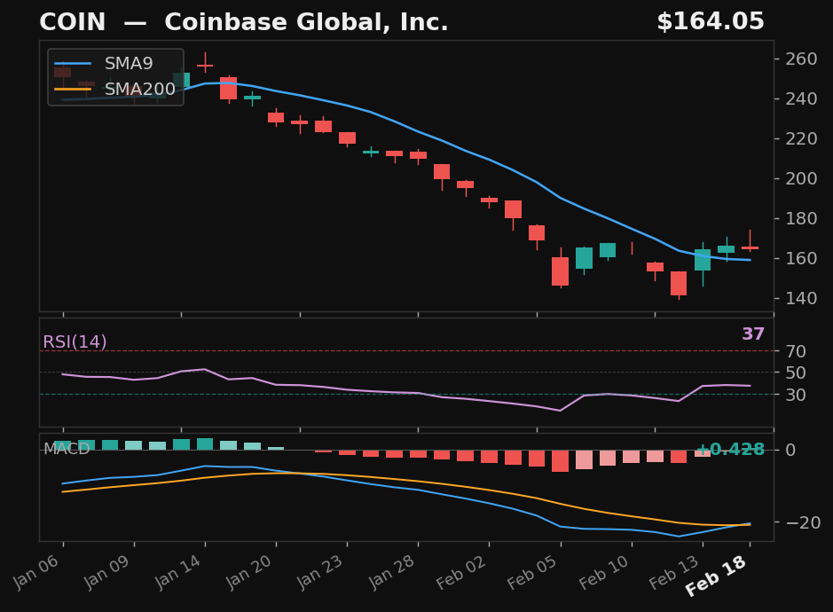Click the 140 price axis label
Screen dimensions: 833x612
[801, 298]
